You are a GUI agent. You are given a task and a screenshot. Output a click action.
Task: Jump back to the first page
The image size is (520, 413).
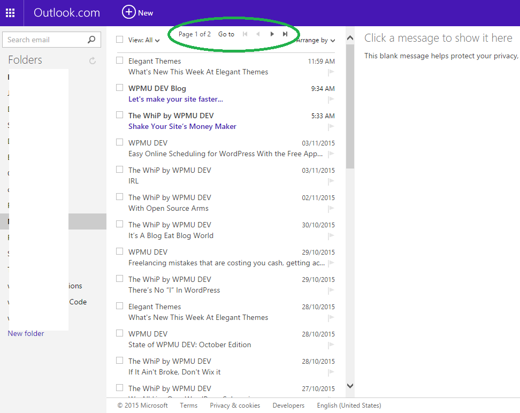click(244, 33)
